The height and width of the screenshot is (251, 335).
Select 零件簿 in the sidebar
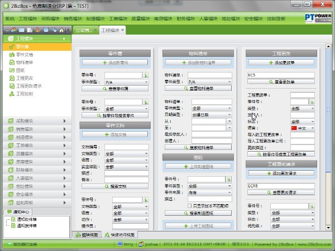pyautogui.click(x=37, y=47)
